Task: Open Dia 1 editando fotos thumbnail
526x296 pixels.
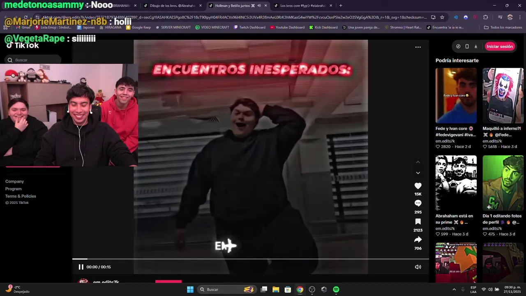Action: 503,183
